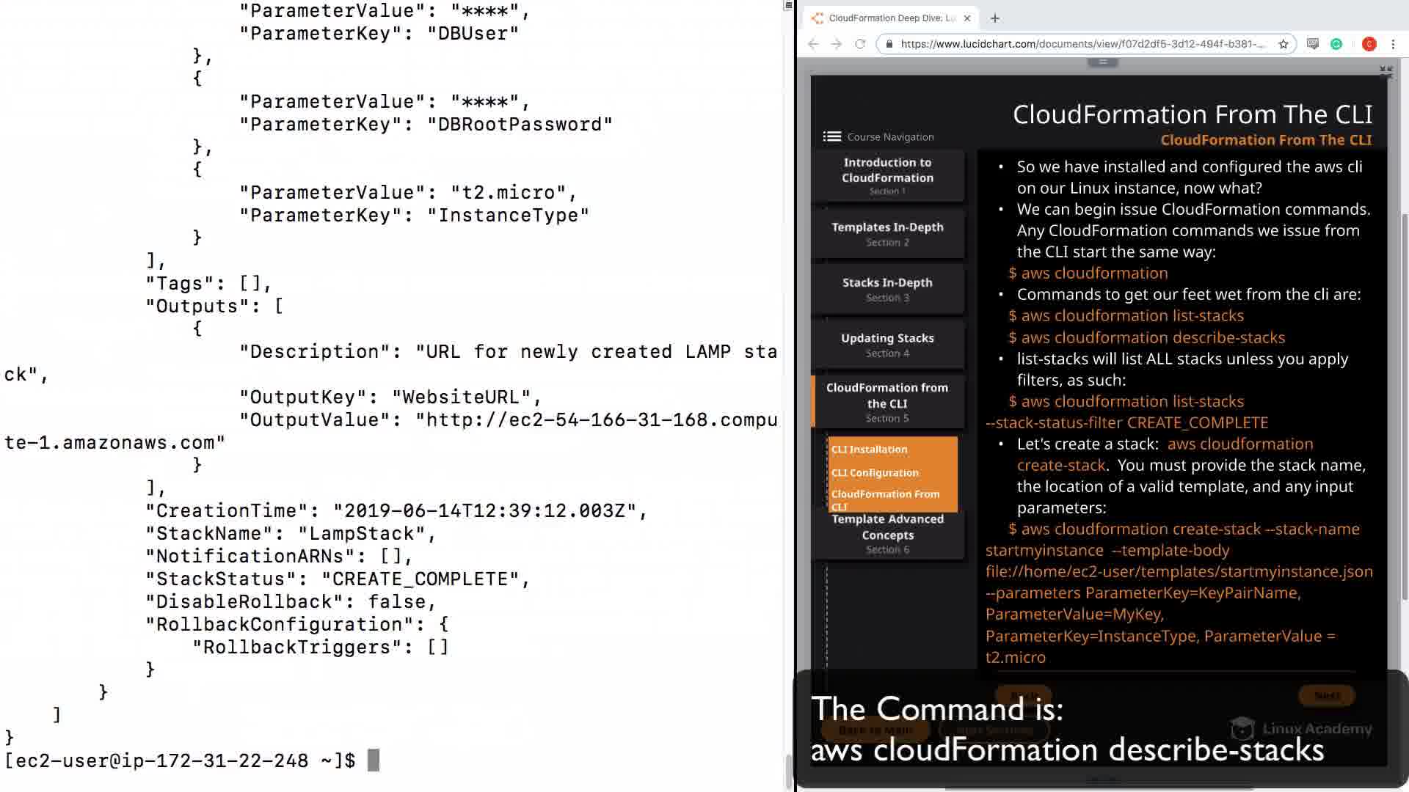Click the browser reload icon

click(x=860, y=44)
